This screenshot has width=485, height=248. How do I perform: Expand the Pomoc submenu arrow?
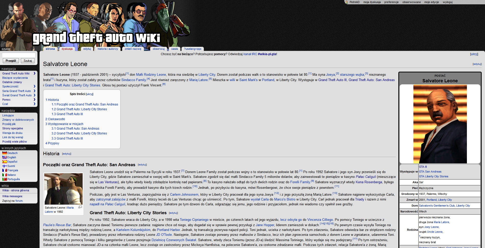pos(34,100)
